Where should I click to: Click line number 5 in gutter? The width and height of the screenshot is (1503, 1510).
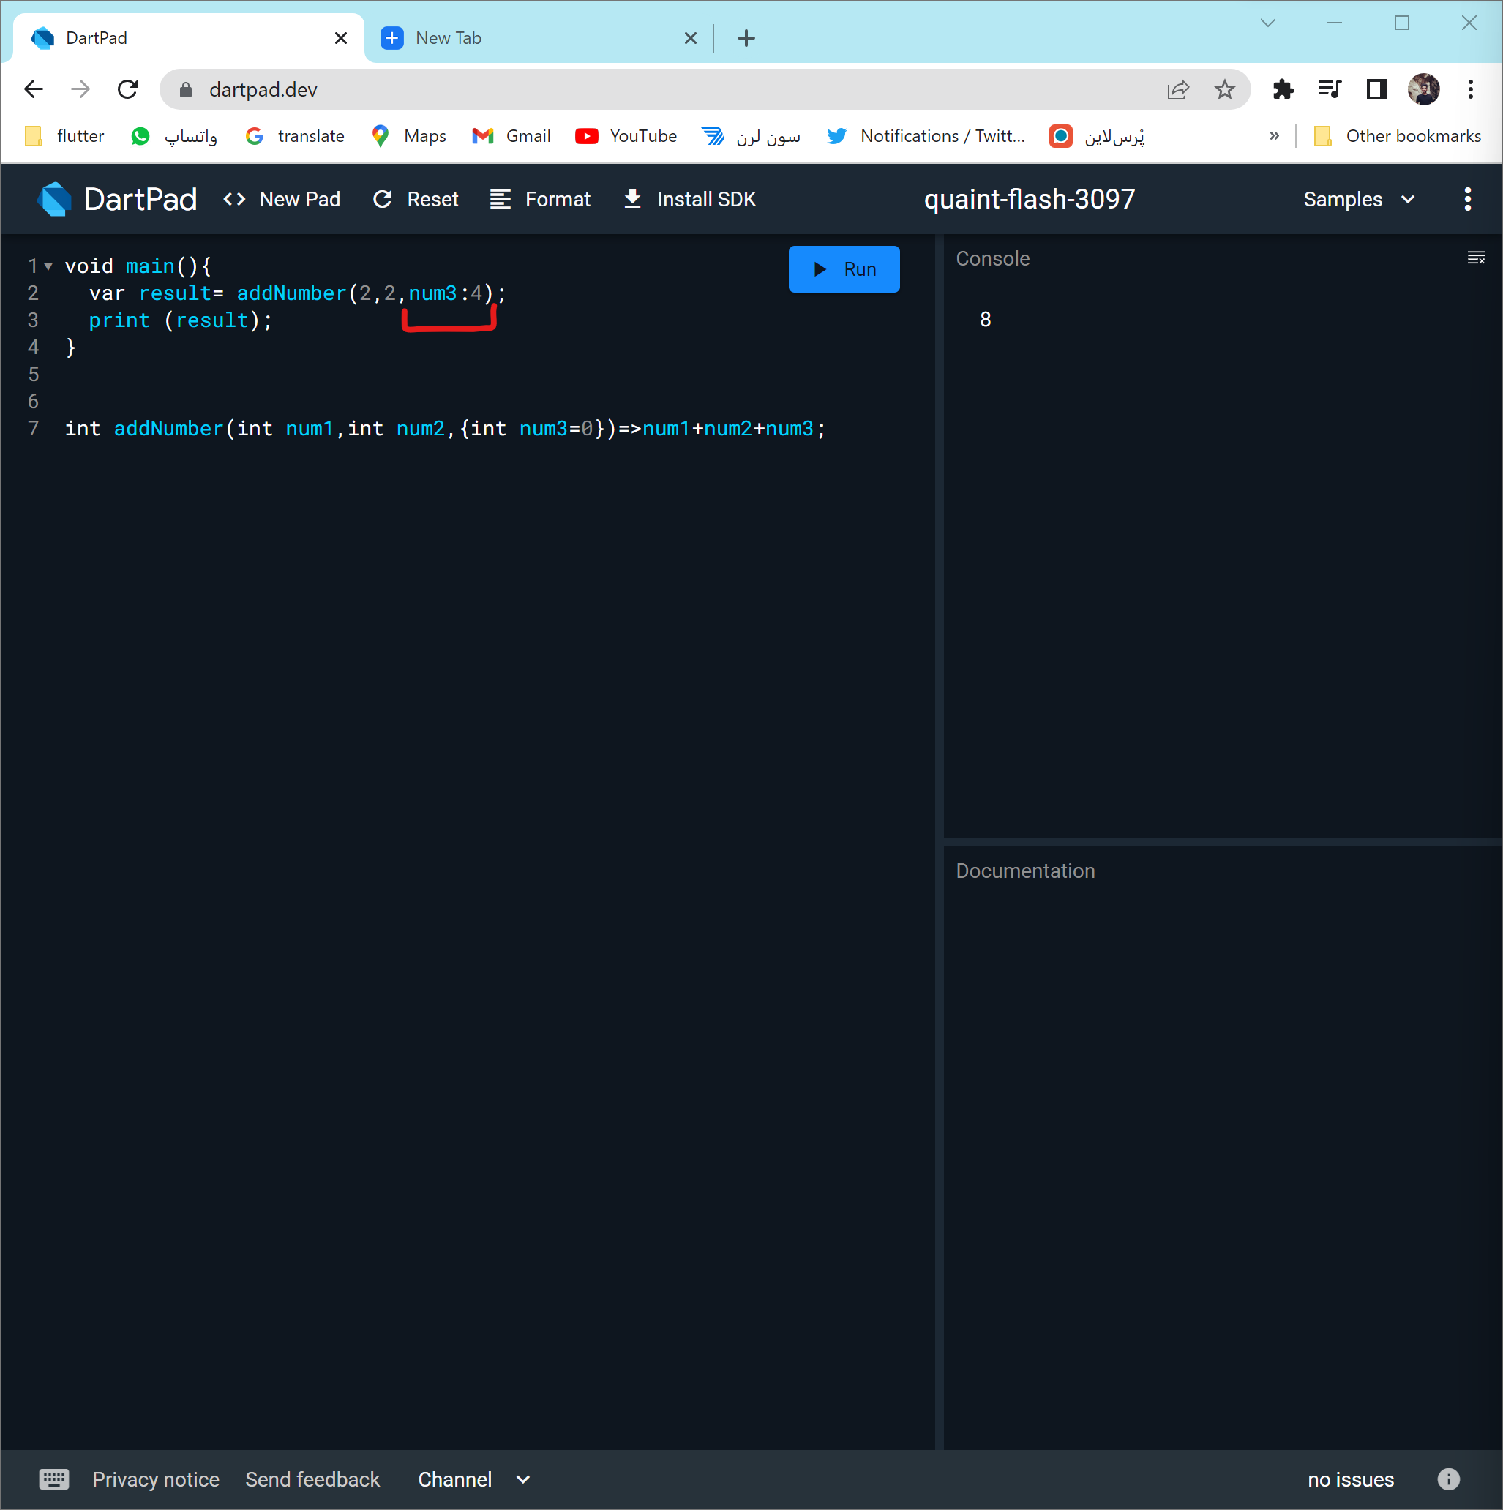33,375
